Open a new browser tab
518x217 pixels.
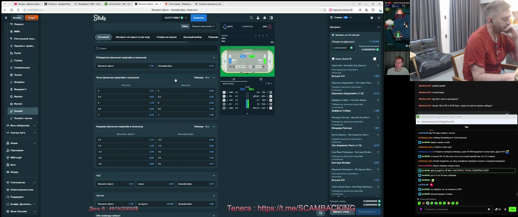pos(226,4)
